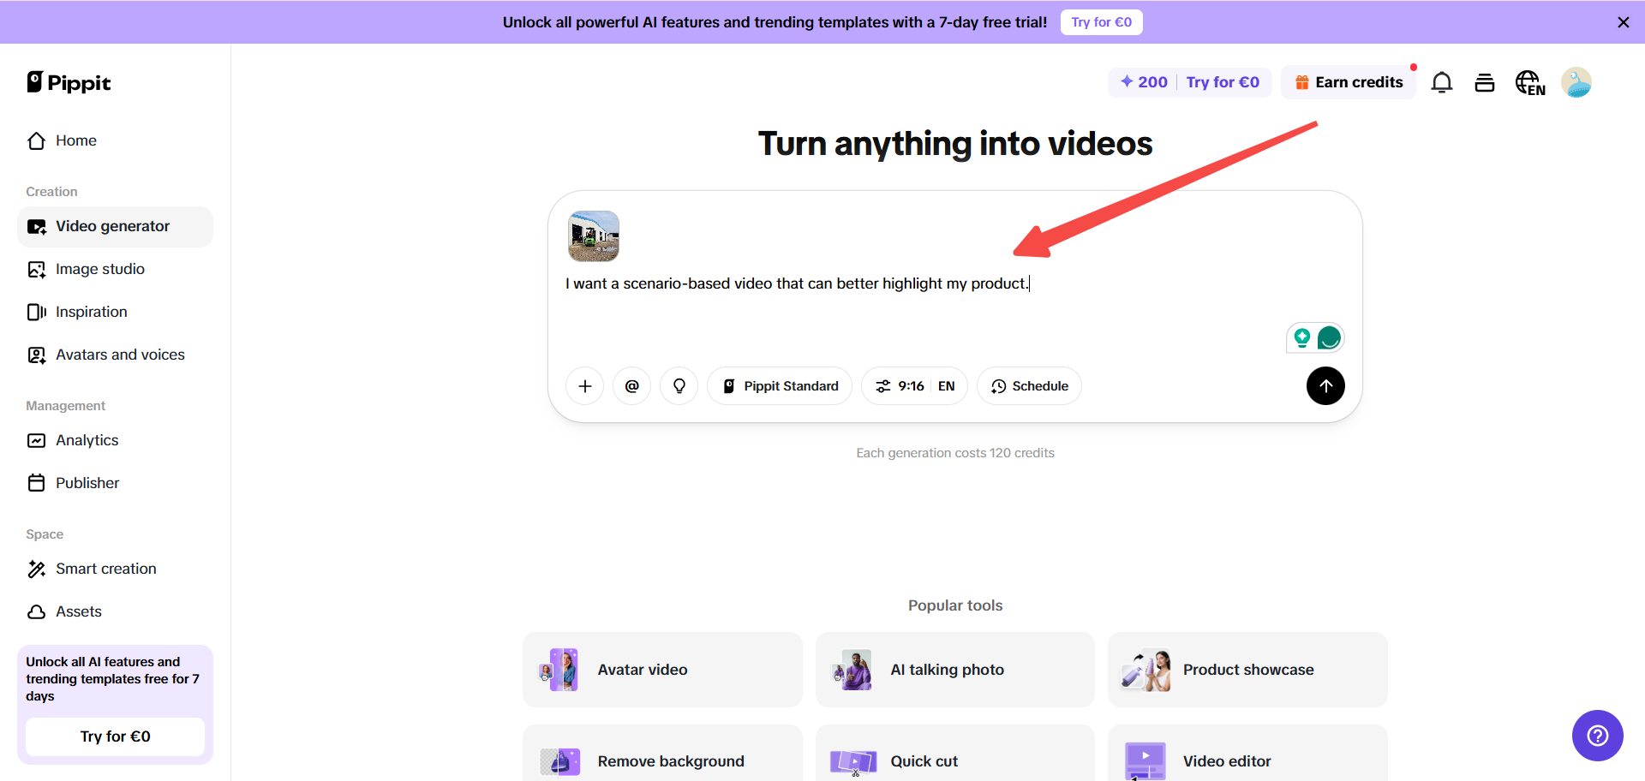The image size is (1645, 781).
Task: Open Pippit Standard model dropdown
Action: (780, 386)
